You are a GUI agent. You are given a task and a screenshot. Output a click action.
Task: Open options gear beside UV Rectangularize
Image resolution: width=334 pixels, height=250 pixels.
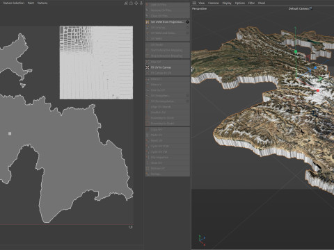(x=187, y=101)
